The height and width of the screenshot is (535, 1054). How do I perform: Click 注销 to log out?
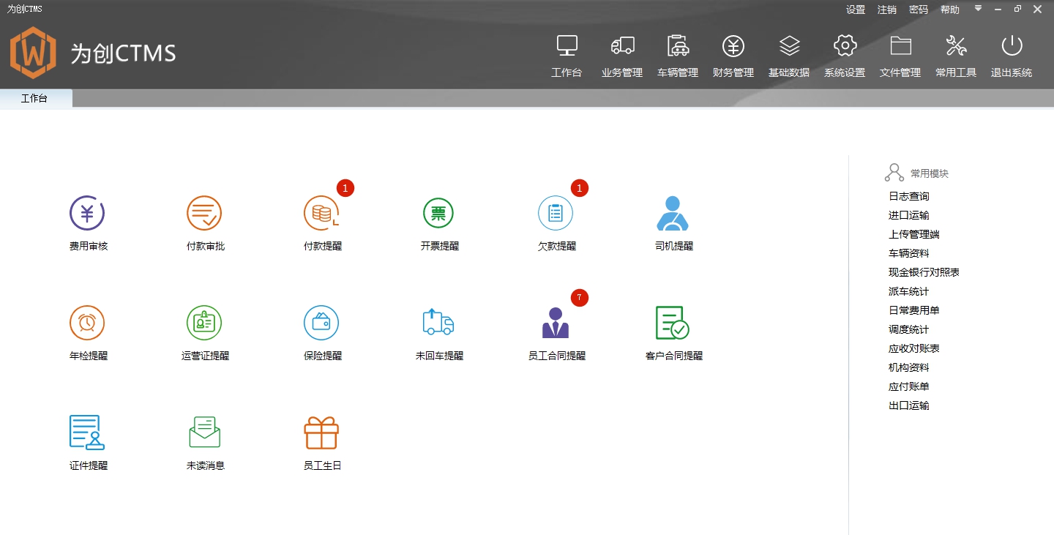coord(886,9)
